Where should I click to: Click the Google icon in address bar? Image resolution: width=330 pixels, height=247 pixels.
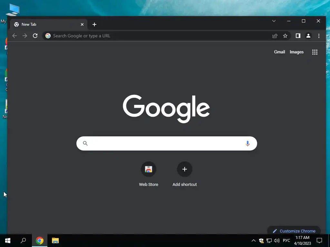click(x=48, y=36)
